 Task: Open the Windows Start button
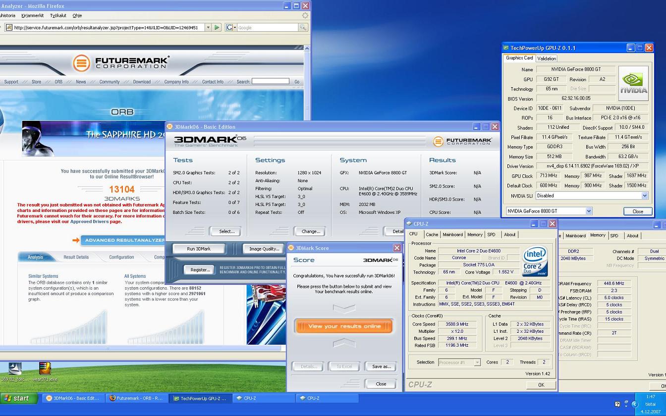tap(19, 398)
